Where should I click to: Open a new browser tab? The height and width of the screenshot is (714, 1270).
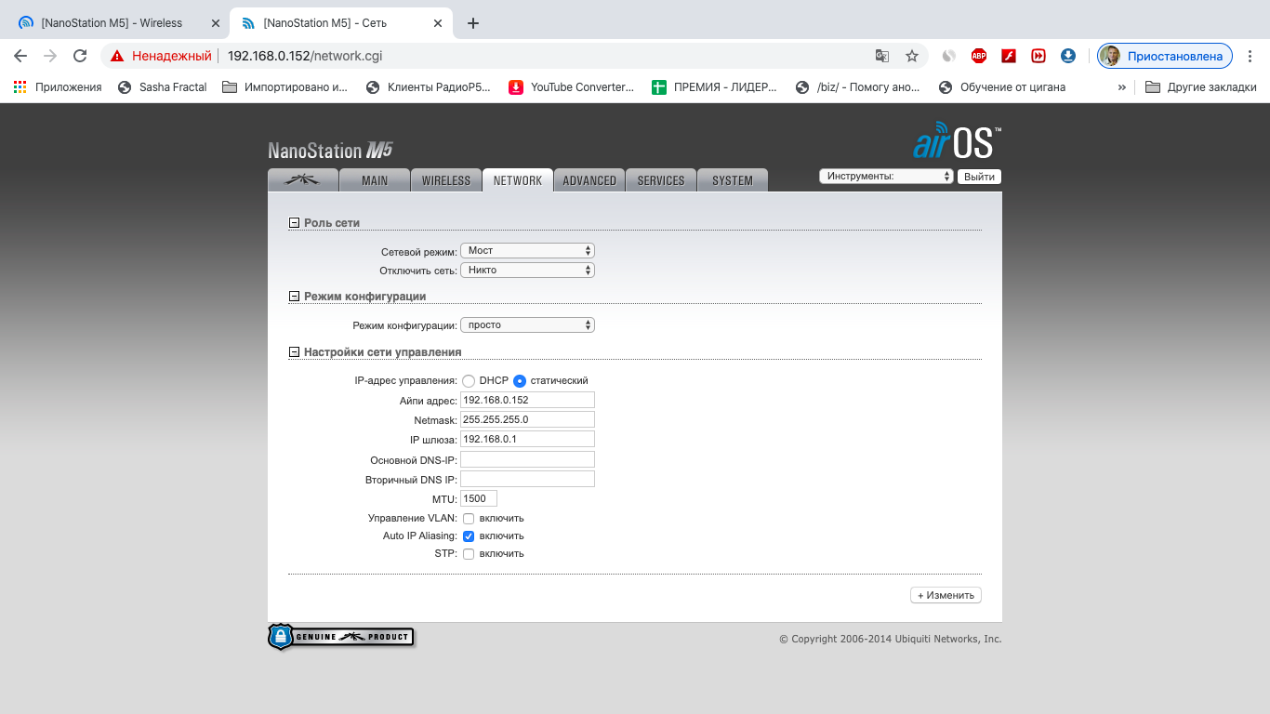[473, 23]
